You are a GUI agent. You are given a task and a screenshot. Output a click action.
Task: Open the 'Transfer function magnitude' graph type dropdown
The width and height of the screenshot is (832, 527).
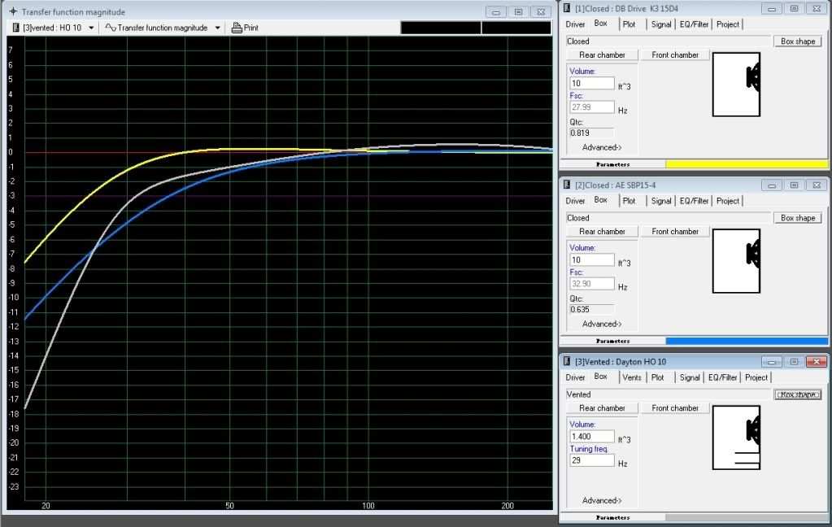[217, 28]
